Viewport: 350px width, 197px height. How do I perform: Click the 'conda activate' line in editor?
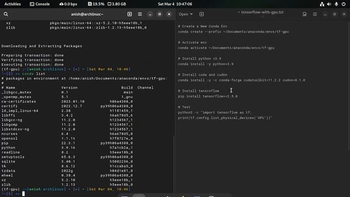pyautogui.click(x=226, y=48)
